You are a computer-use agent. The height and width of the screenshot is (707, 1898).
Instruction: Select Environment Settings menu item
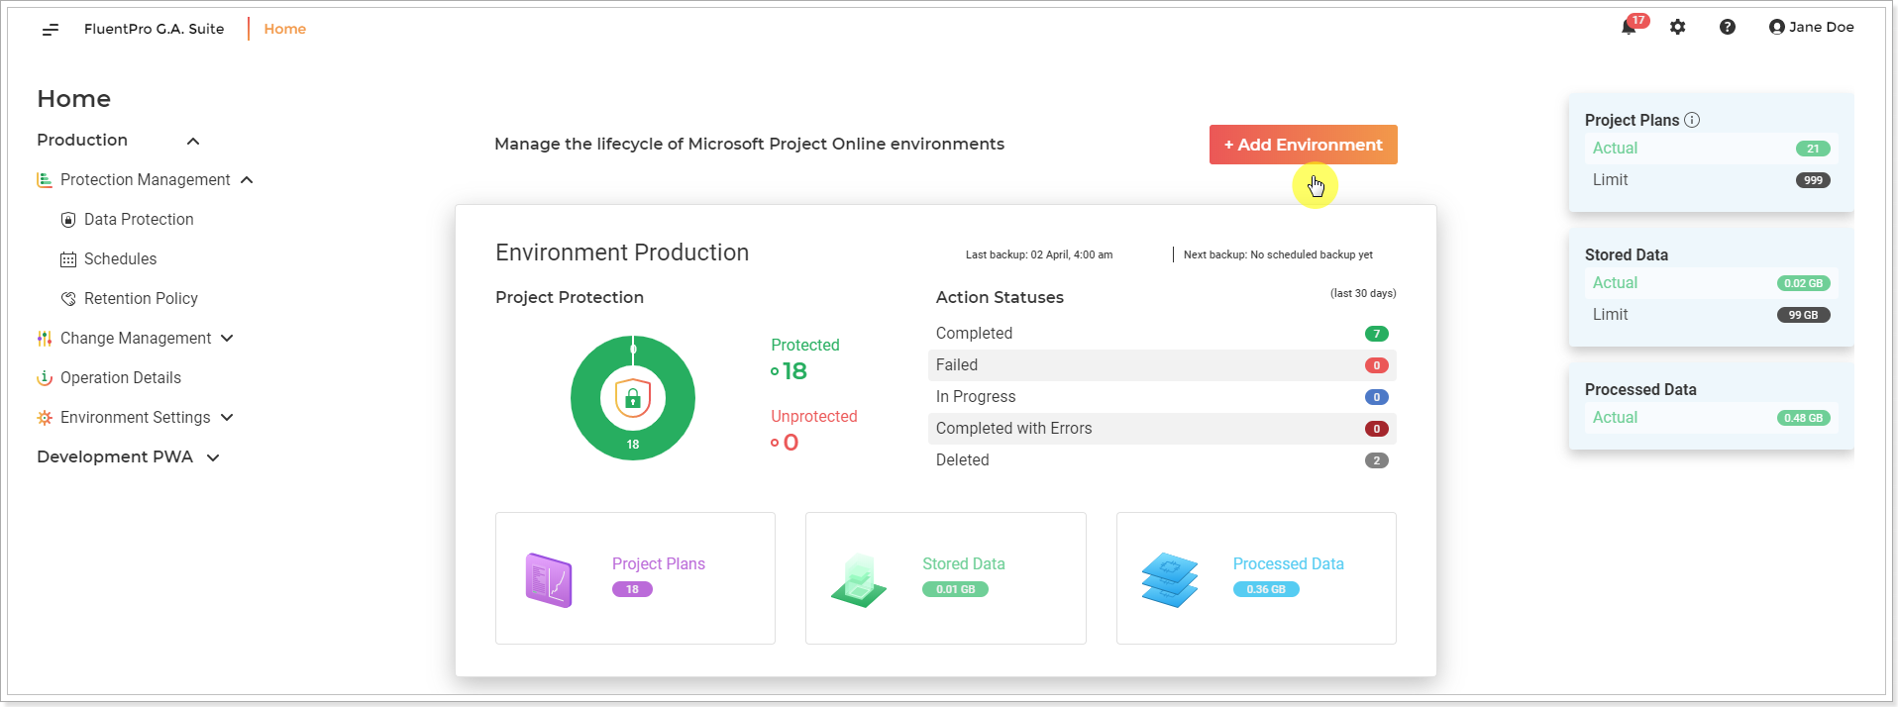click(x=135, y=418)
